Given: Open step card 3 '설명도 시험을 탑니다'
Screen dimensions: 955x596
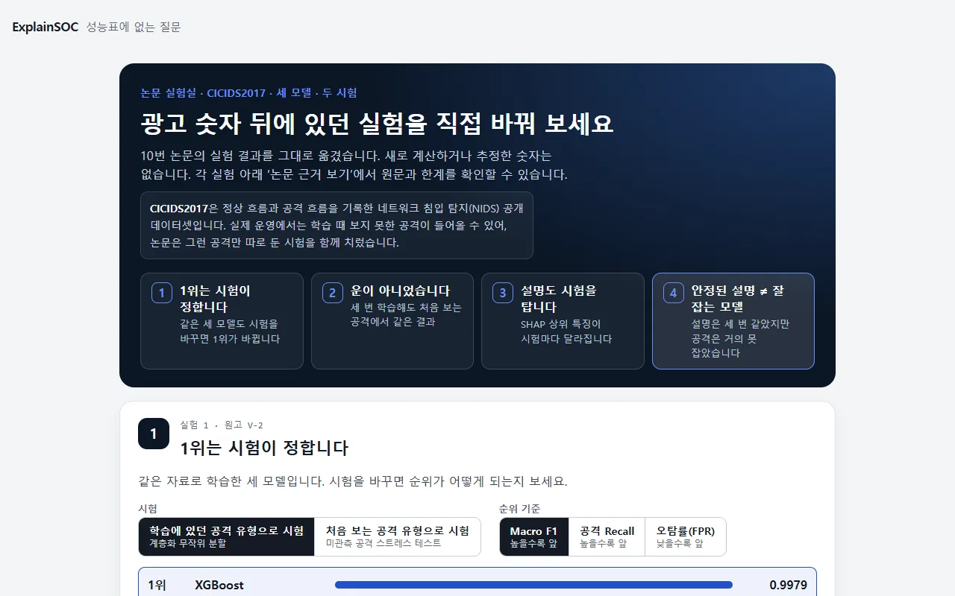Looking at the screenshot, I should (563, 321).
